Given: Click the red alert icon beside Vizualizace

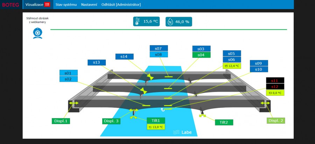Looking at the screenshot, I should click(x=47, y=5).
